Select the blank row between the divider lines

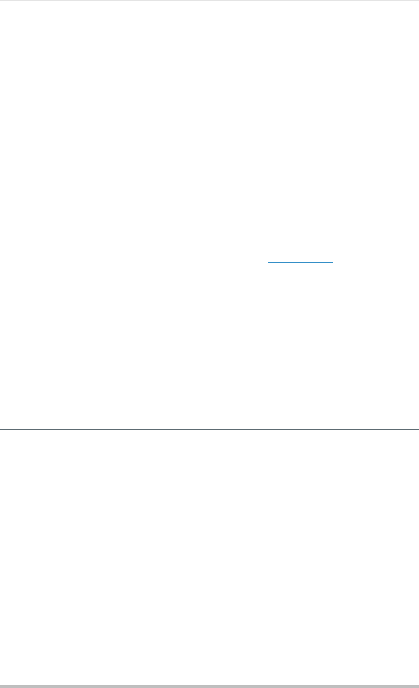pyautogui.click(x=209, y=418)
